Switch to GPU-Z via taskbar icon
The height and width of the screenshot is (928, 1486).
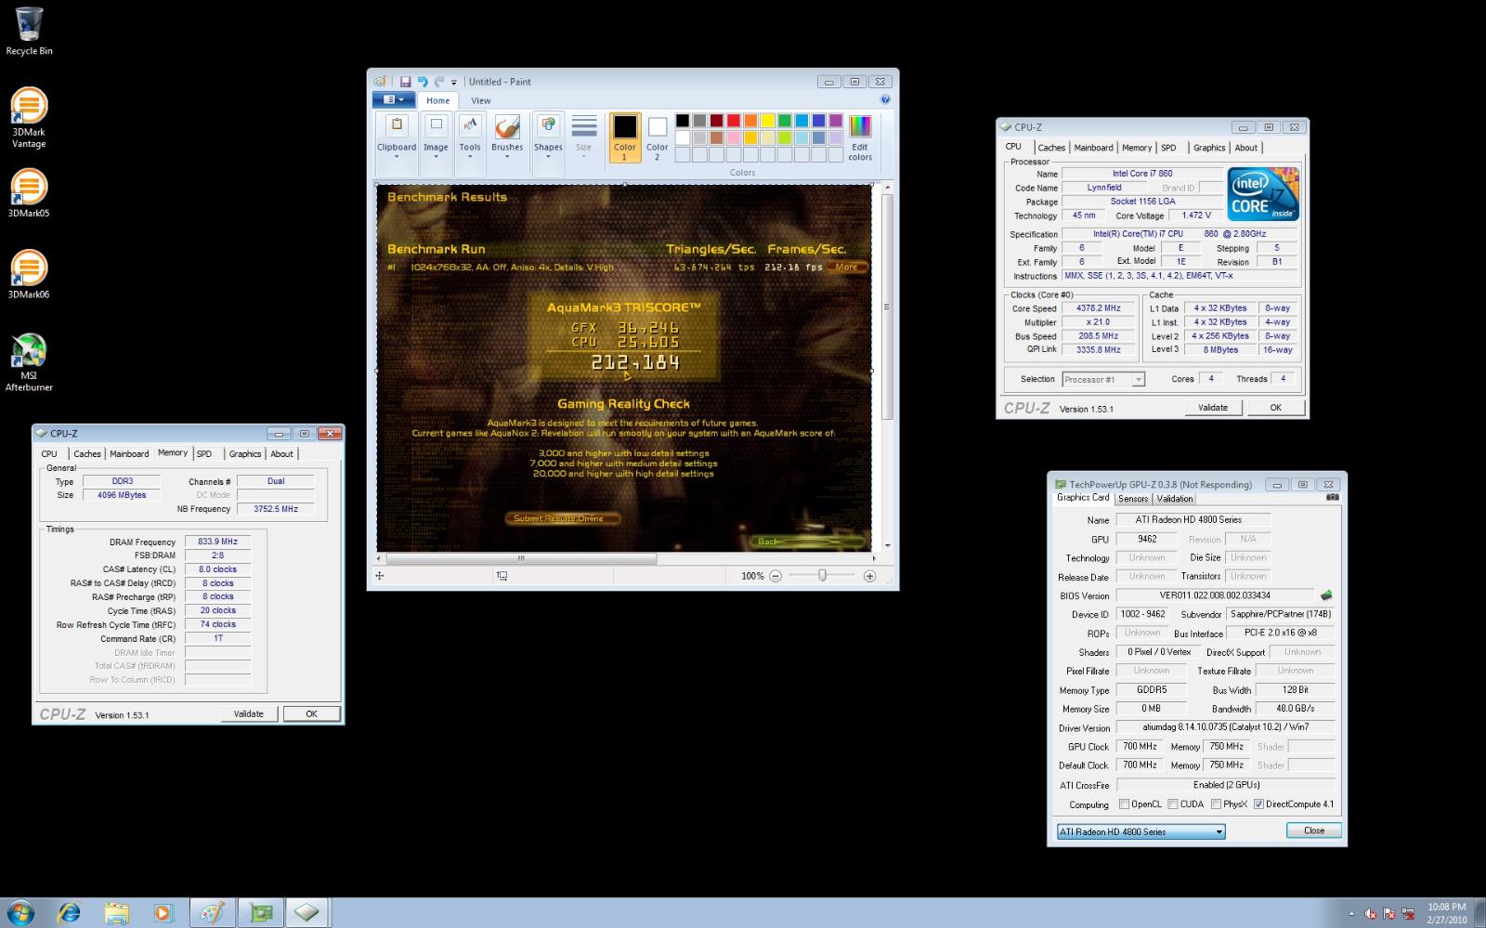pos(260,912)
